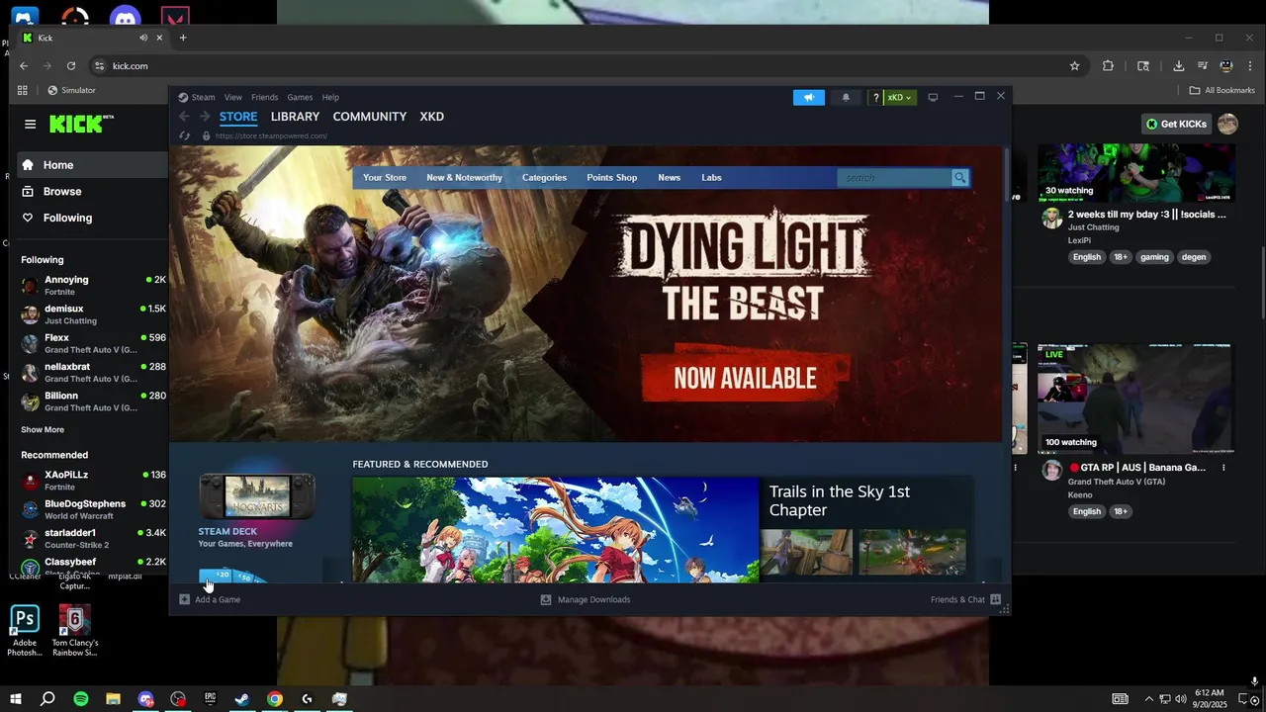Go to Kick Home
Screen dimensions: 1266x712
tap(93, 165)
